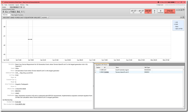The width and height of the screenshot is (188, 112).
Task: Click the 0 Headroom value box
Action: pos(161,11)
